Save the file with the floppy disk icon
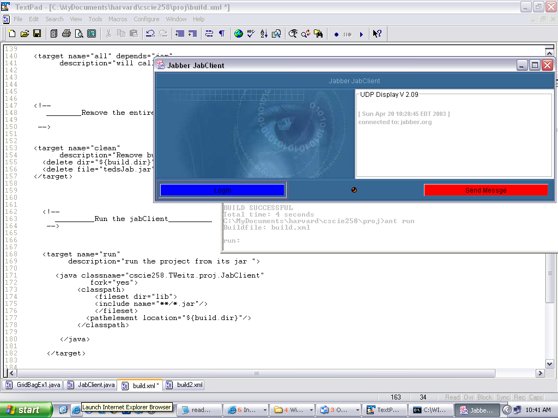The height and width of the screenshot is (418, 558). 37,34
